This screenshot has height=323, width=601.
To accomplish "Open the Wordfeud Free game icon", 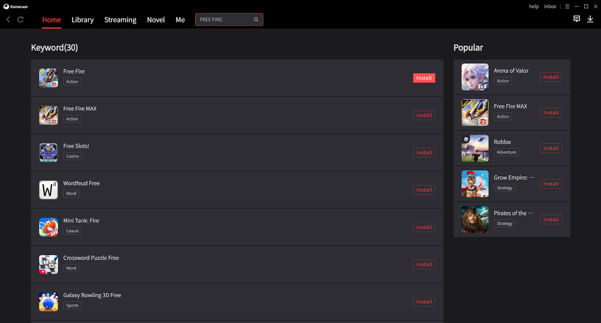I will point(48,190).
